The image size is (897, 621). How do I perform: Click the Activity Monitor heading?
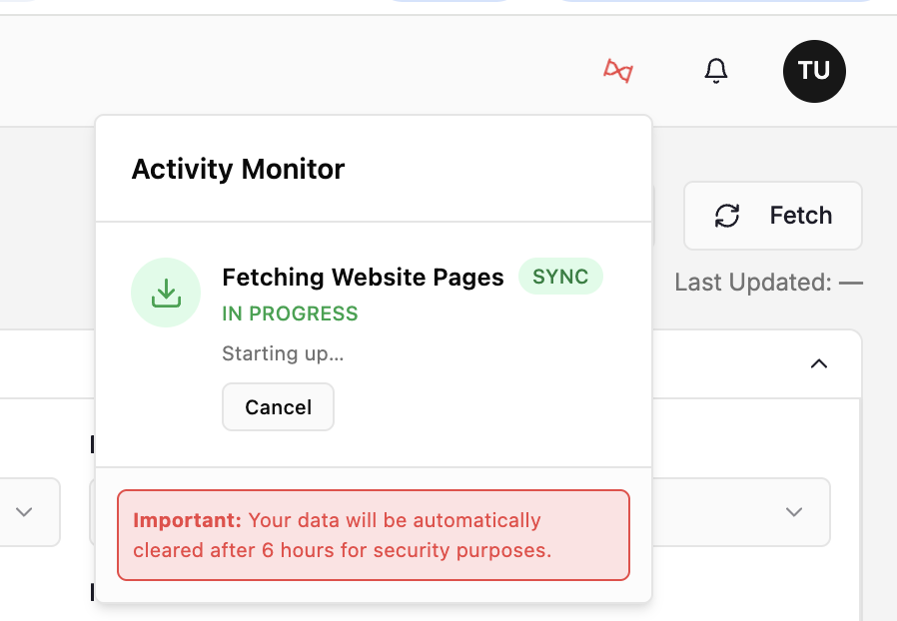tap(238, 169)
